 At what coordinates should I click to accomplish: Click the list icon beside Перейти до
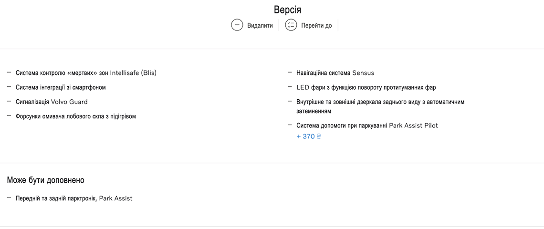tap(291, 25)
